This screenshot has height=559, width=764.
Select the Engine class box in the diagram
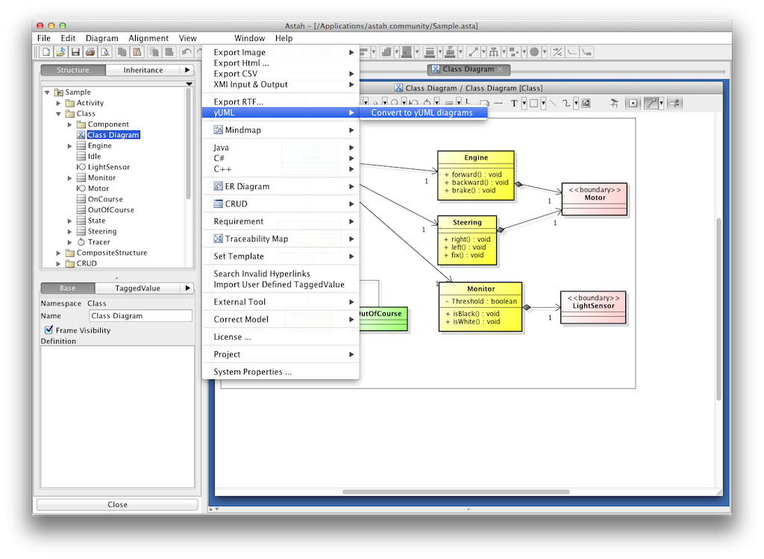pos(475,175)
